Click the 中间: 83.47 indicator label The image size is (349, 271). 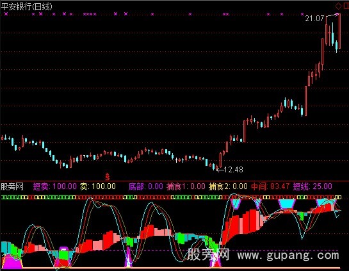(x=270, y=186)
